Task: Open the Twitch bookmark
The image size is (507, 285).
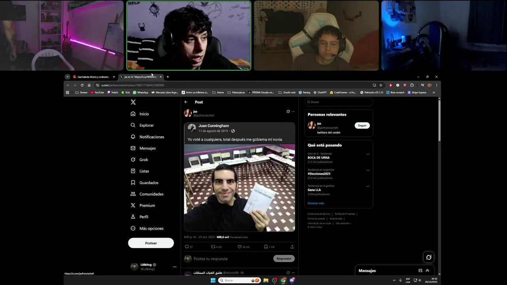Action: 112,93
